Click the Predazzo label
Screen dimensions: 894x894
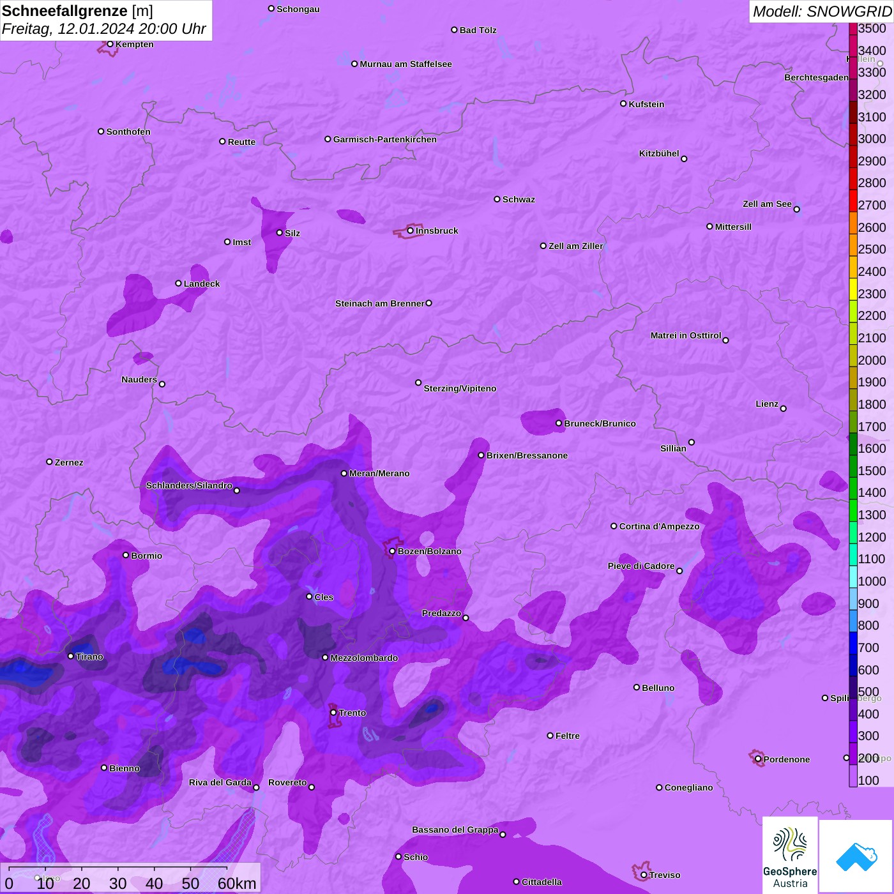[441, 613]
